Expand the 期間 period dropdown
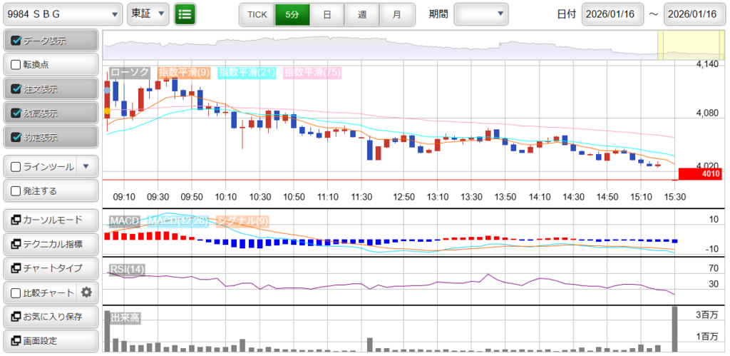 [x=481, y=14]
